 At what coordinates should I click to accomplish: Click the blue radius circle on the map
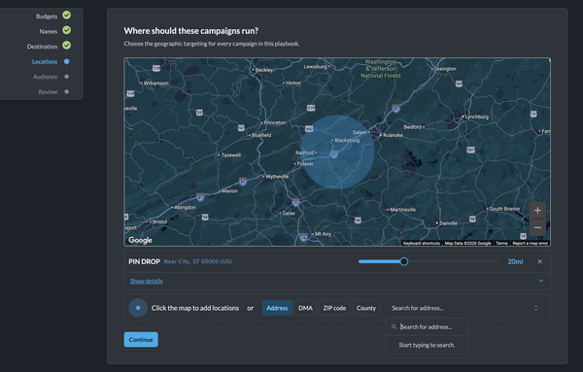click(x=337, y=152)
